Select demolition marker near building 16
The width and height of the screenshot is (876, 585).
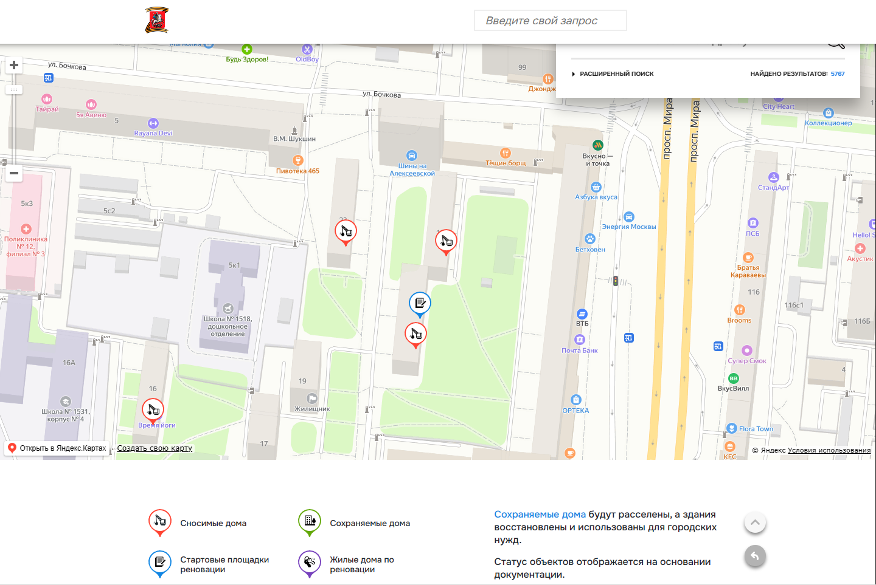pyautogui.click(x=153, y=411)
